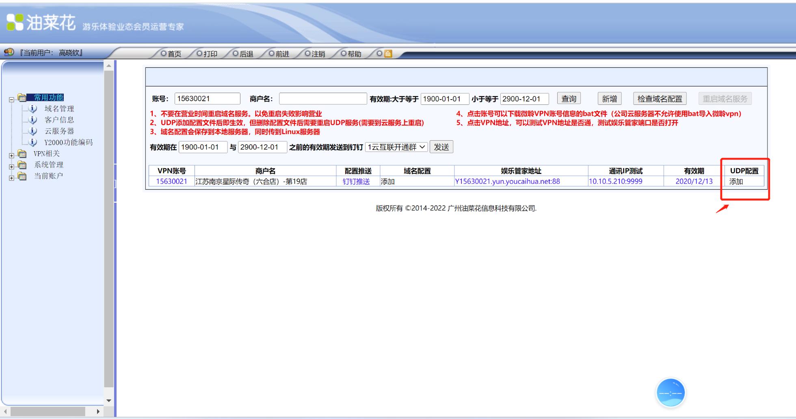796x419 pixels.
Task: Select the 常用功能 folder label
Action: pos(48,98)
